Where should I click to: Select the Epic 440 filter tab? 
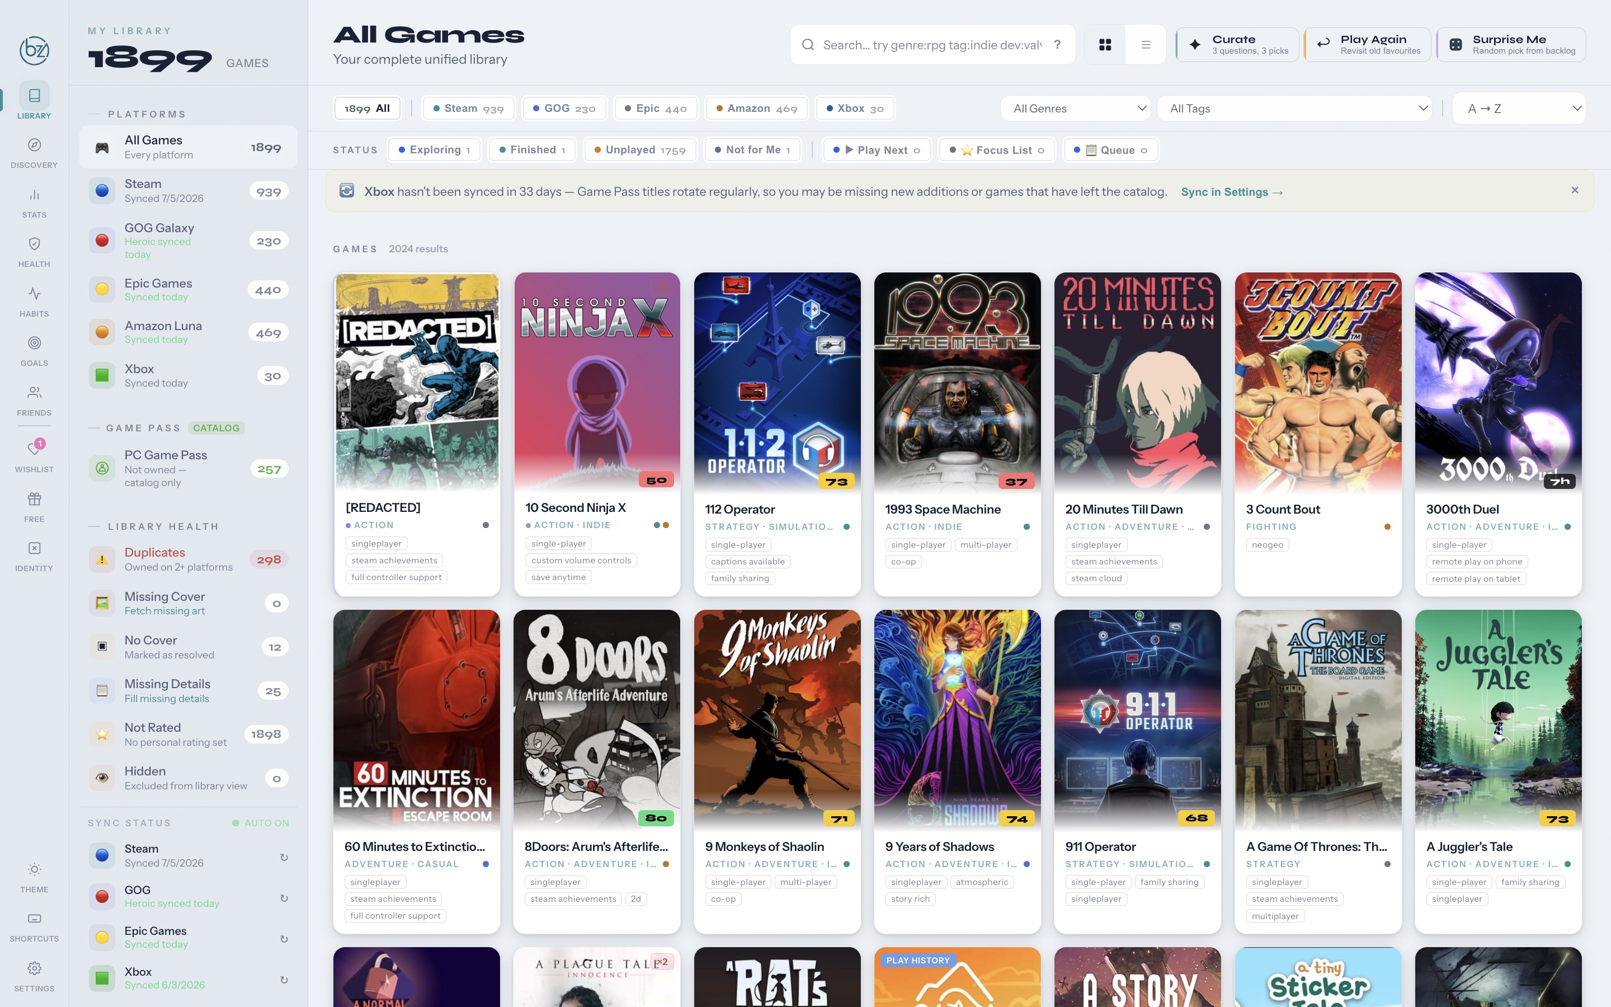tap(656, 109)
